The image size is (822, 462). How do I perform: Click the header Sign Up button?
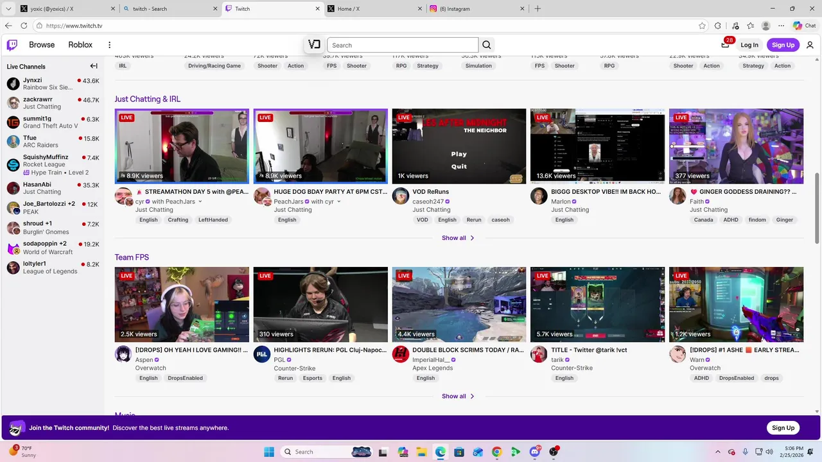coord(783,45)
